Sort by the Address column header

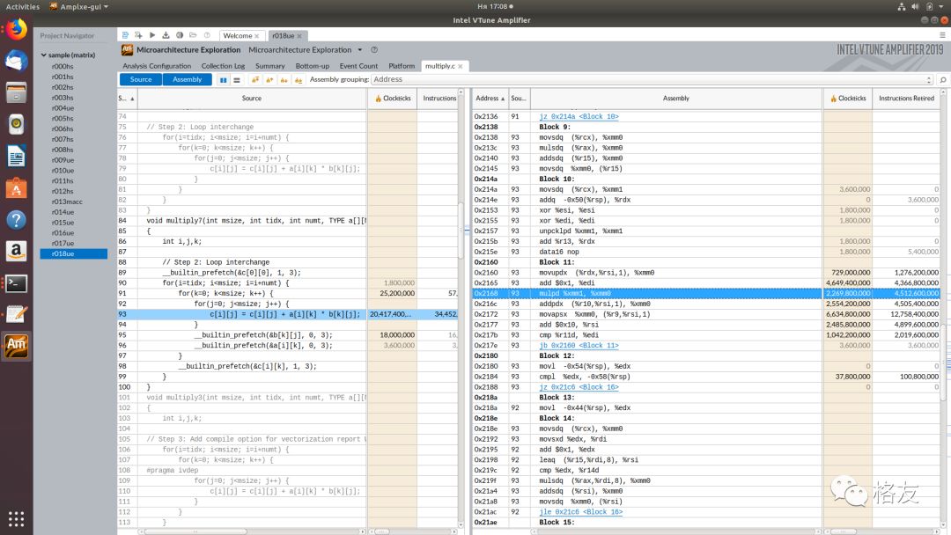pyautogui.click(x=490, y=99)
